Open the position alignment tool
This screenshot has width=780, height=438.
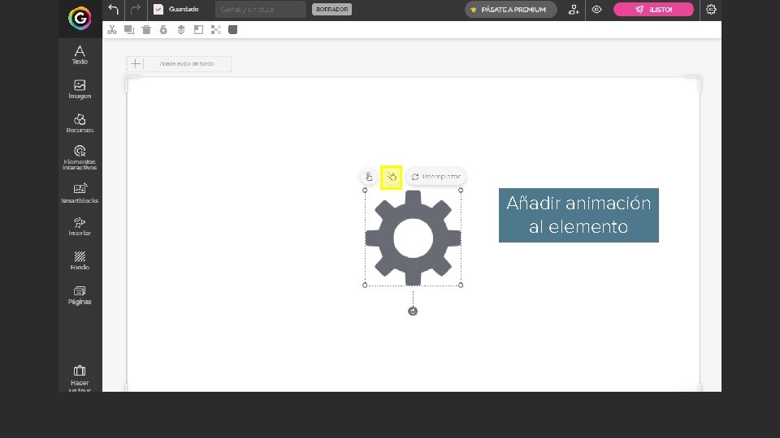click(198, 30)
